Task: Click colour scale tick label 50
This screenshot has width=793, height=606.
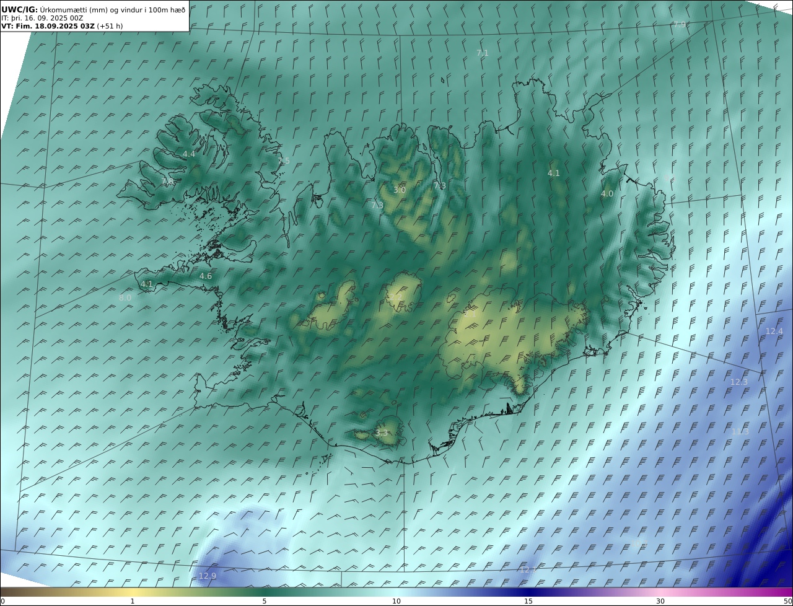Action: pos(787,601)
